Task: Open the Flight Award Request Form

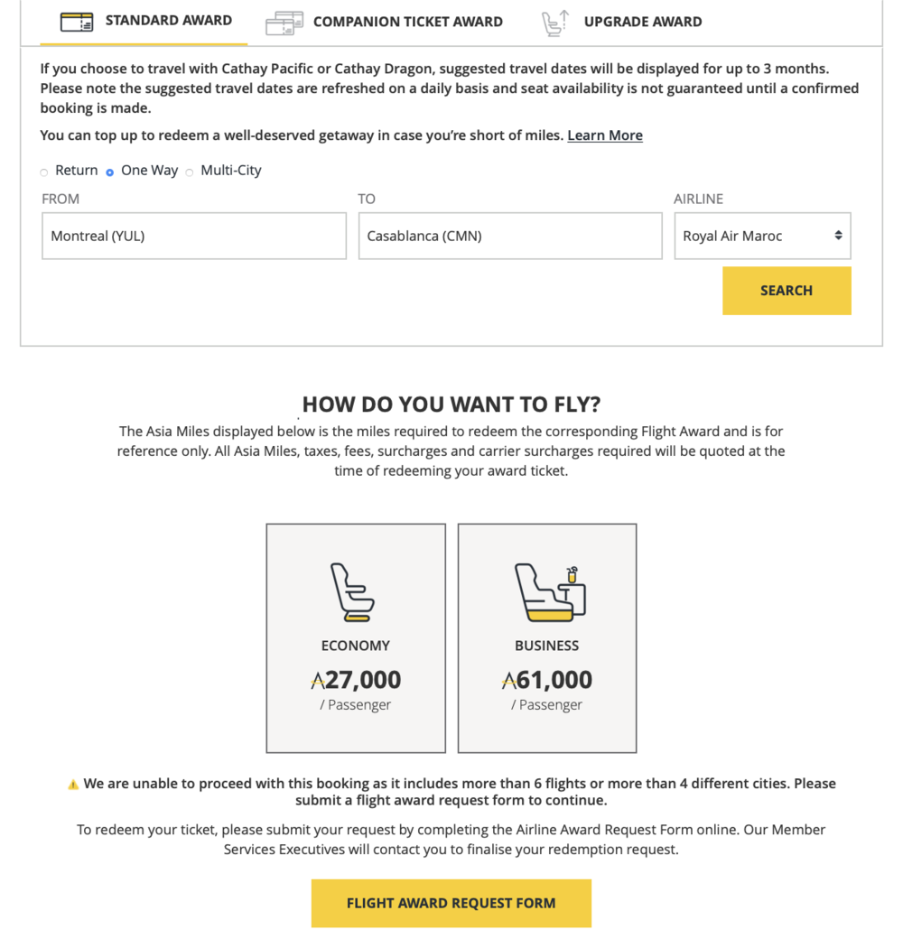Action: [x=451, y=903]
